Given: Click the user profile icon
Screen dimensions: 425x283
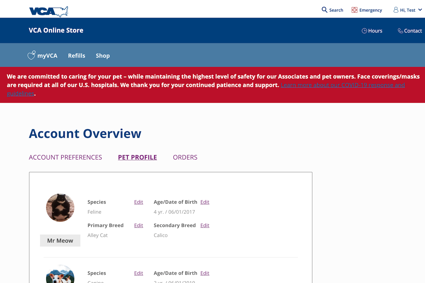Looking at the screenshot, I should pos(396,10).
